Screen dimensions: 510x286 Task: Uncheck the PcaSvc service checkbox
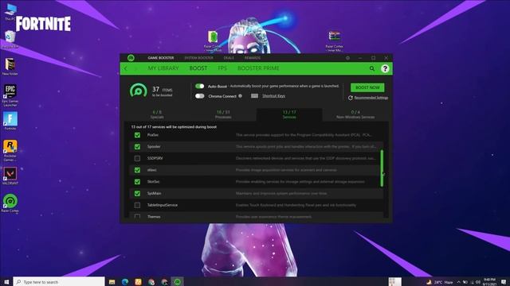[x=137, y=135]
